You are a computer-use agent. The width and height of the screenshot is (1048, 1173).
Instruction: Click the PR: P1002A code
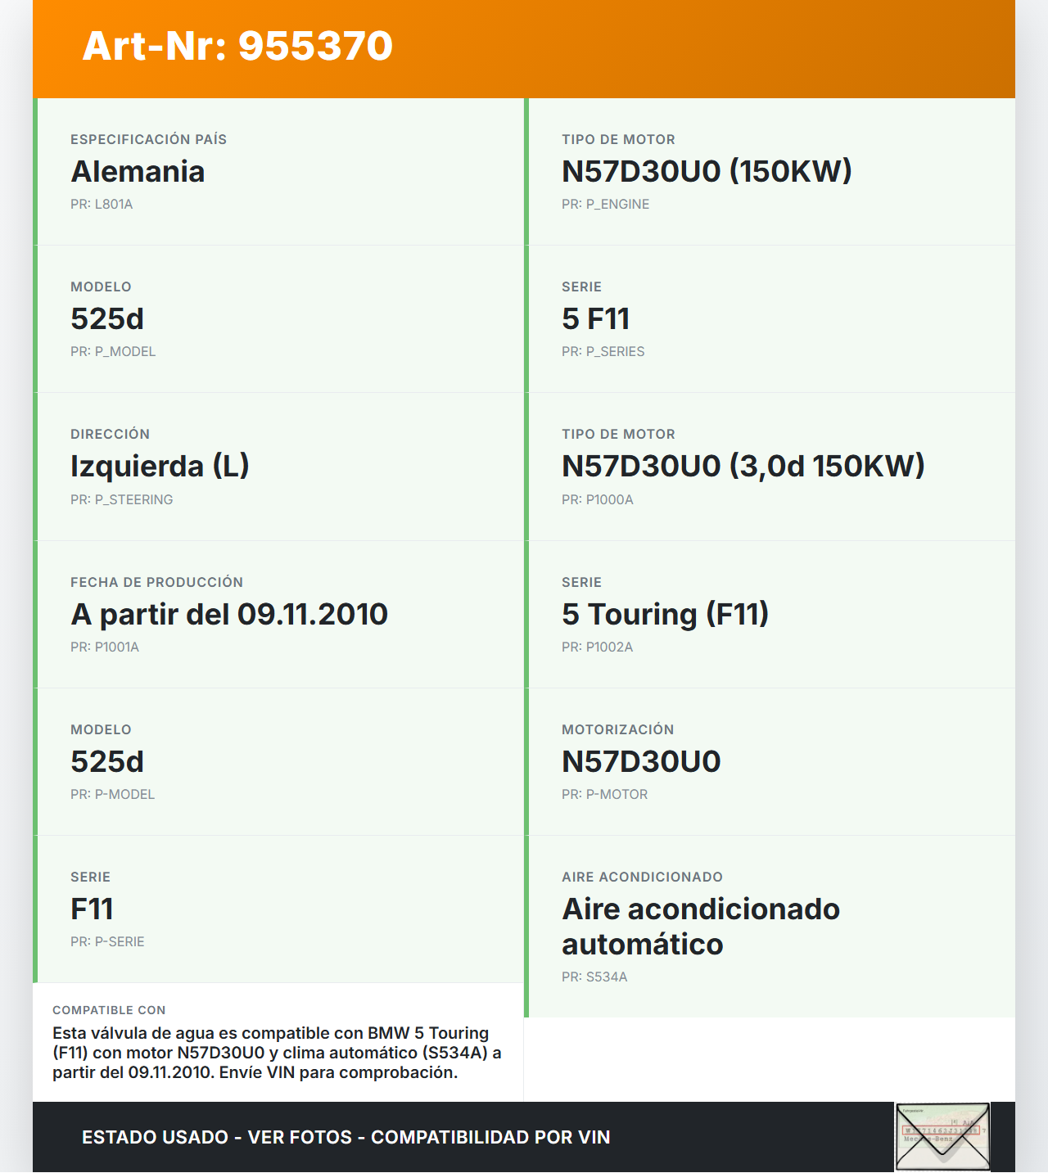(x=597, y=647)
